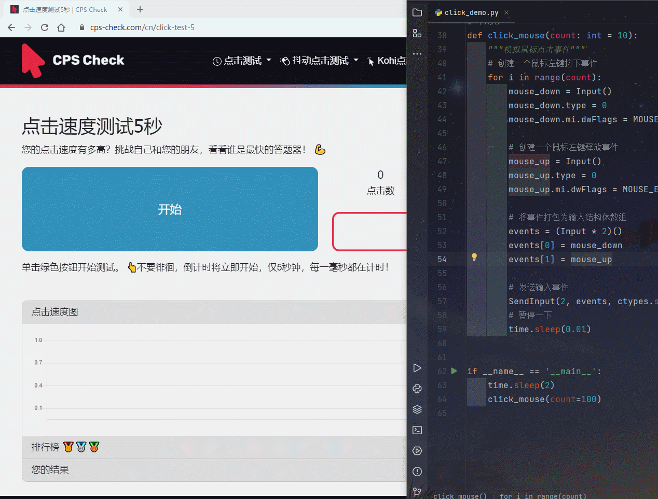Click the browser home icon
The height and width of the screenshot is (499, 658).
click(61, 27)
